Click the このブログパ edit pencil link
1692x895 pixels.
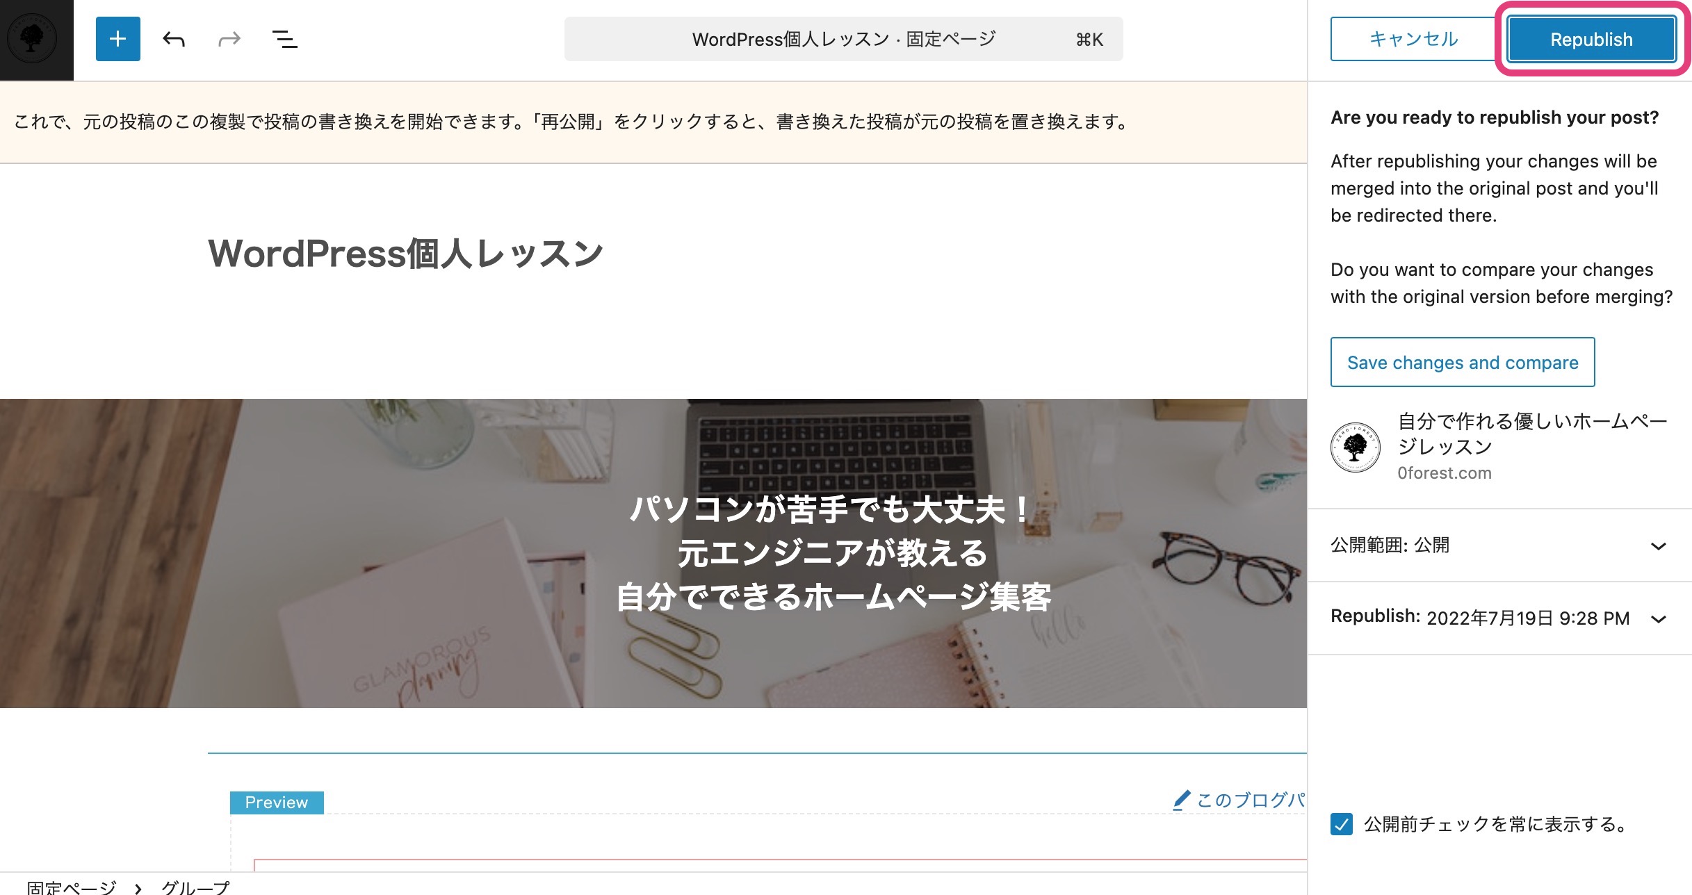click(x=1239, y=800)
